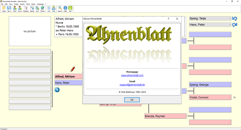This screenshot has width=241, height=130.
Task: Expand ancestors arrow beside Violet, Connon
Action: click(234, 97)
